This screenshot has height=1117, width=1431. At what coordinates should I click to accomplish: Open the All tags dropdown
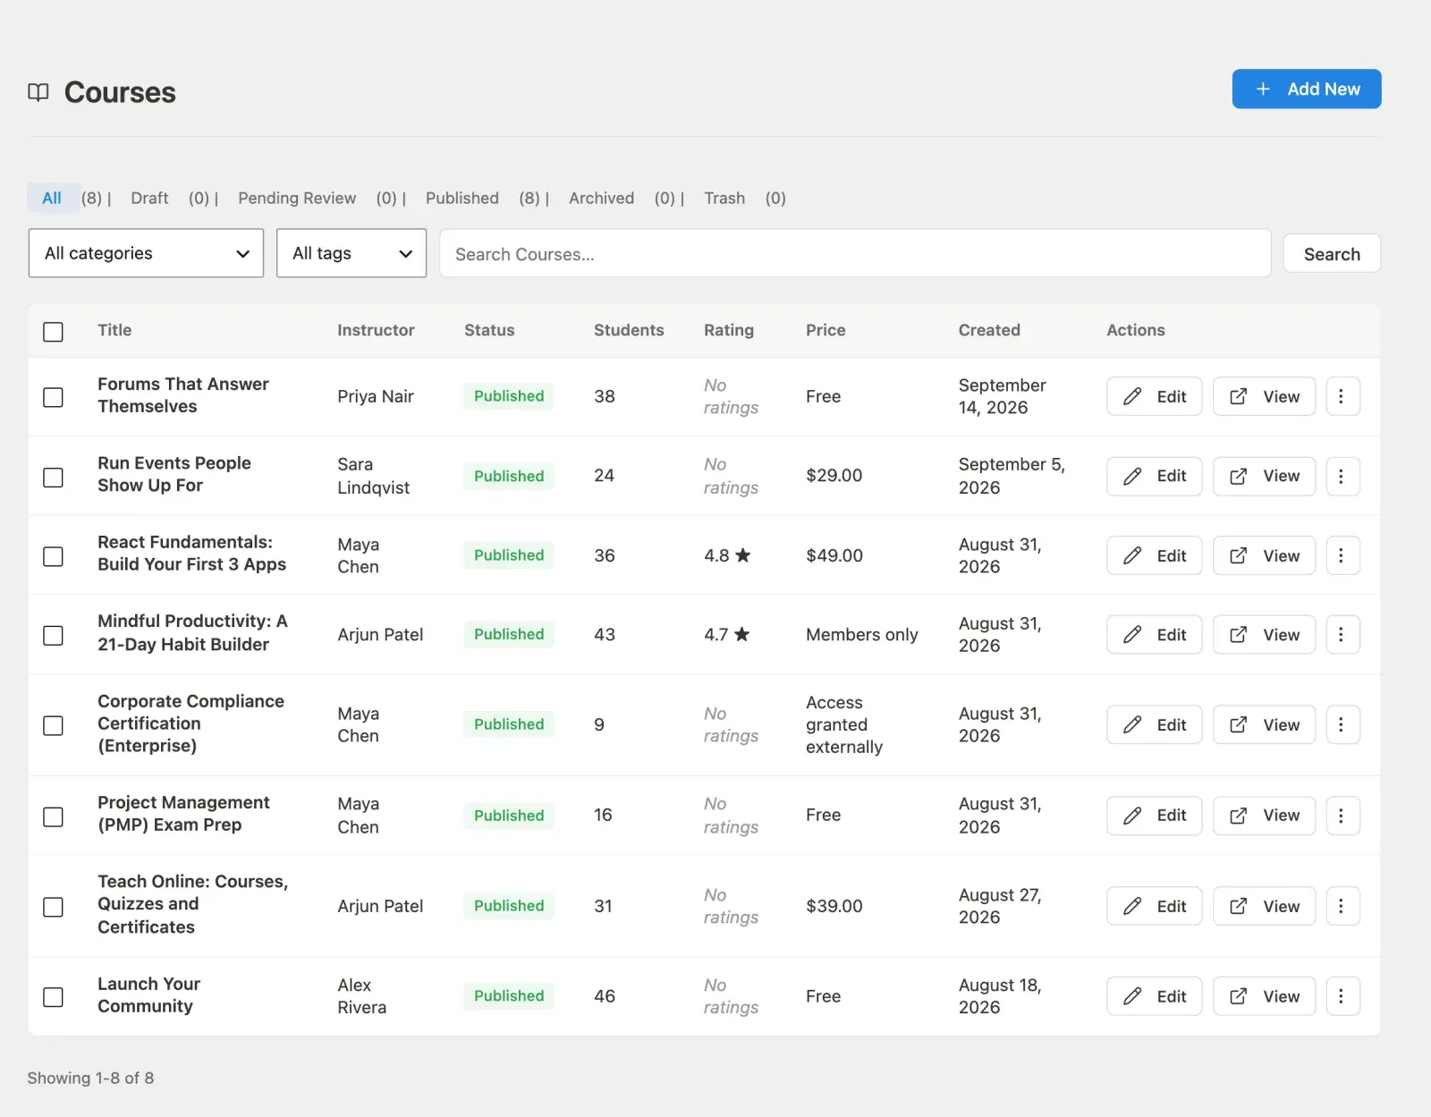tap(351, 253)
